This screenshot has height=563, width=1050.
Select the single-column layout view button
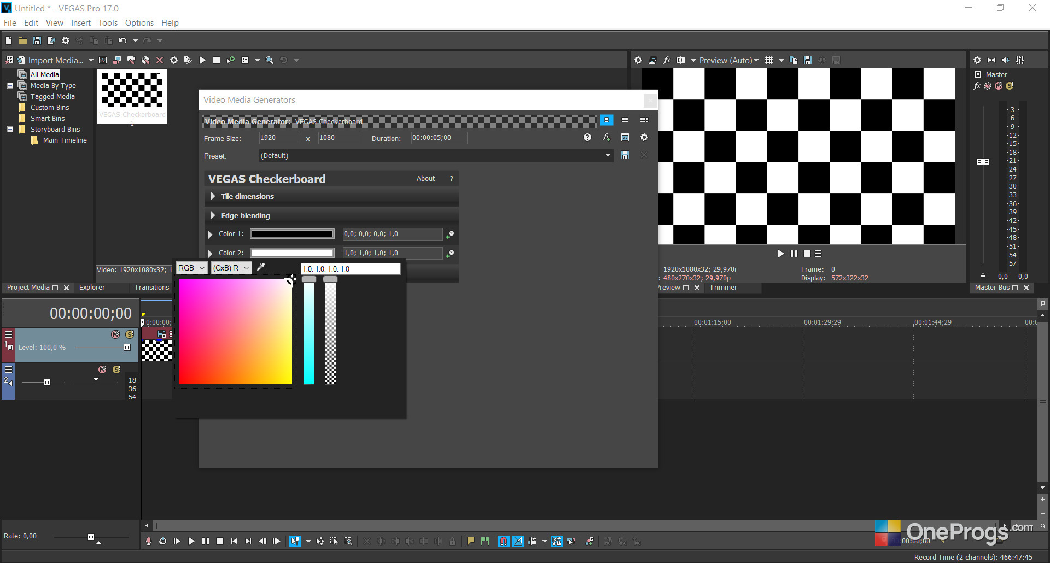(606, 120)
